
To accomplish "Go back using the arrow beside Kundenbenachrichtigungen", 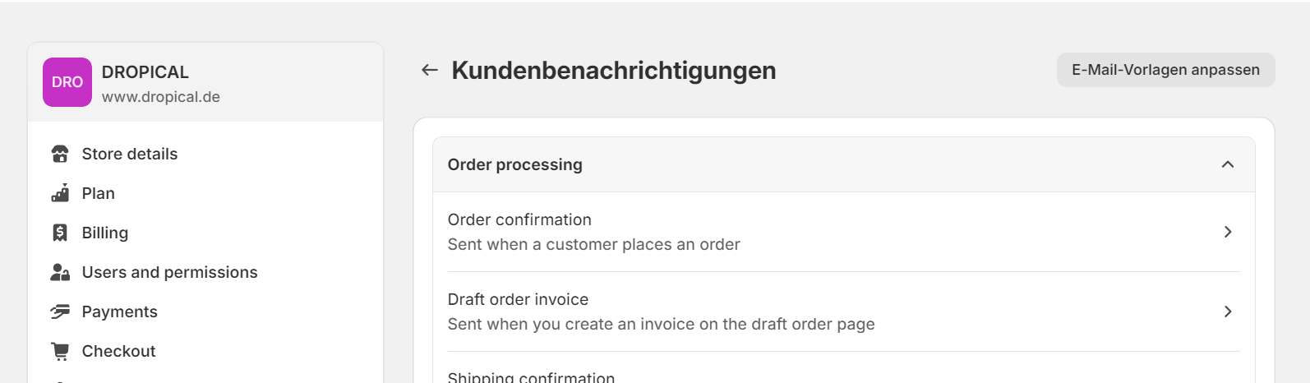I will [x=429, y=71].
